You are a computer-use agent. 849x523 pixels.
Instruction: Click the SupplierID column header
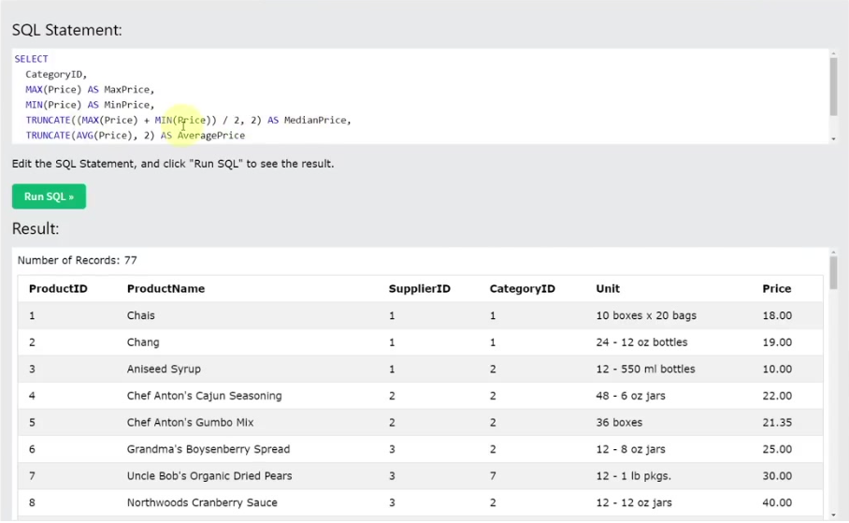point(420,289)
